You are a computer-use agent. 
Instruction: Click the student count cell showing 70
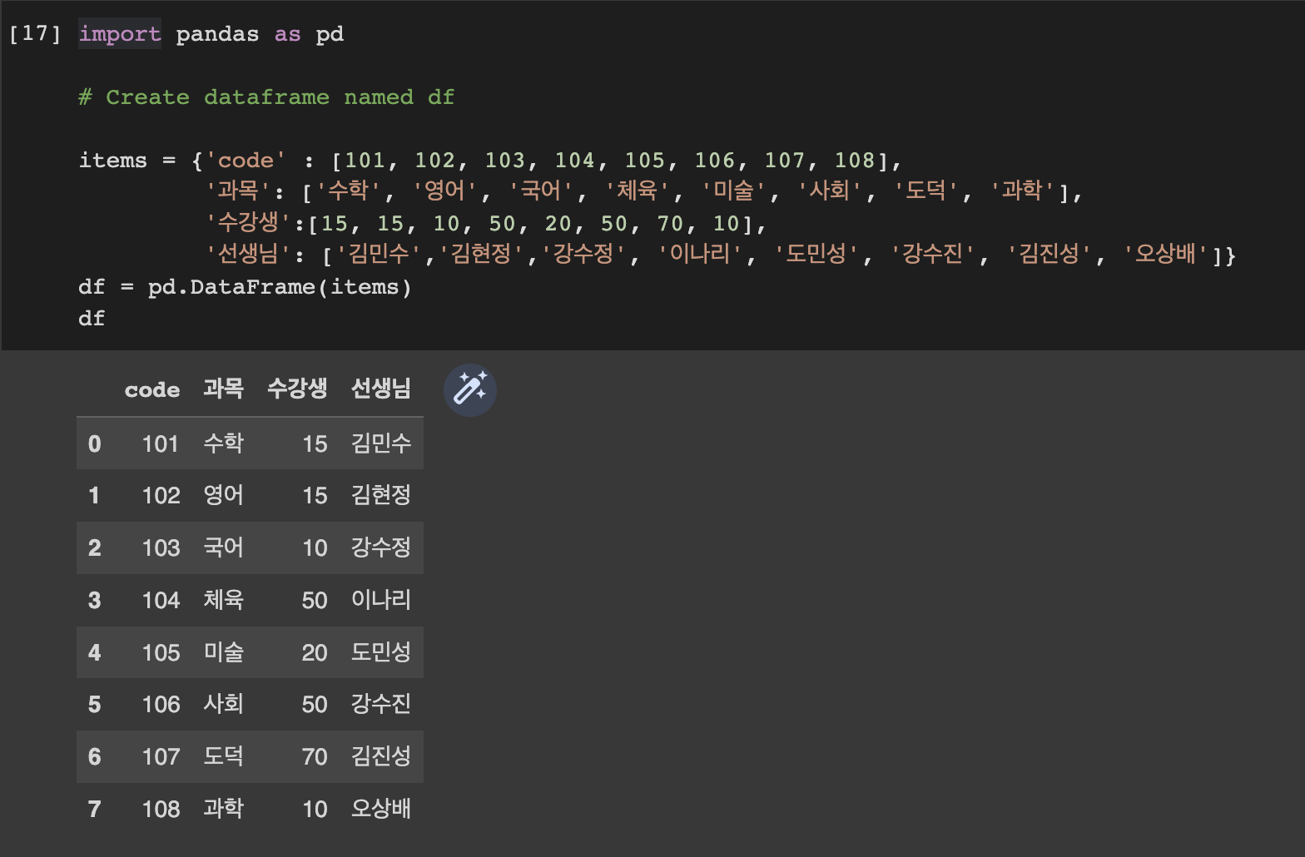(315, 756)
